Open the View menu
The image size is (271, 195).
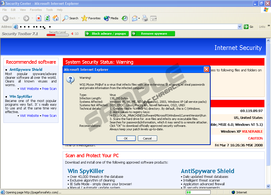[x=23, y=10]
